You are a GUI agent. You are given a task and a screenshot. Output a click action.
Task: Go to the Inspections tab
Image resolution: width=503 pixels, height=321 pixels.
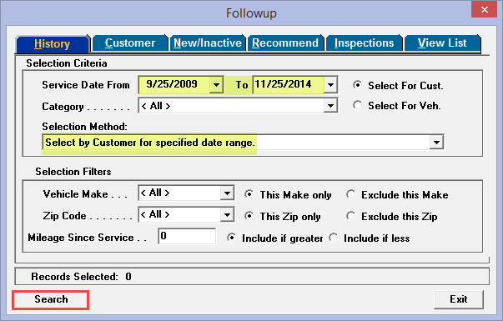coord(364,43)
